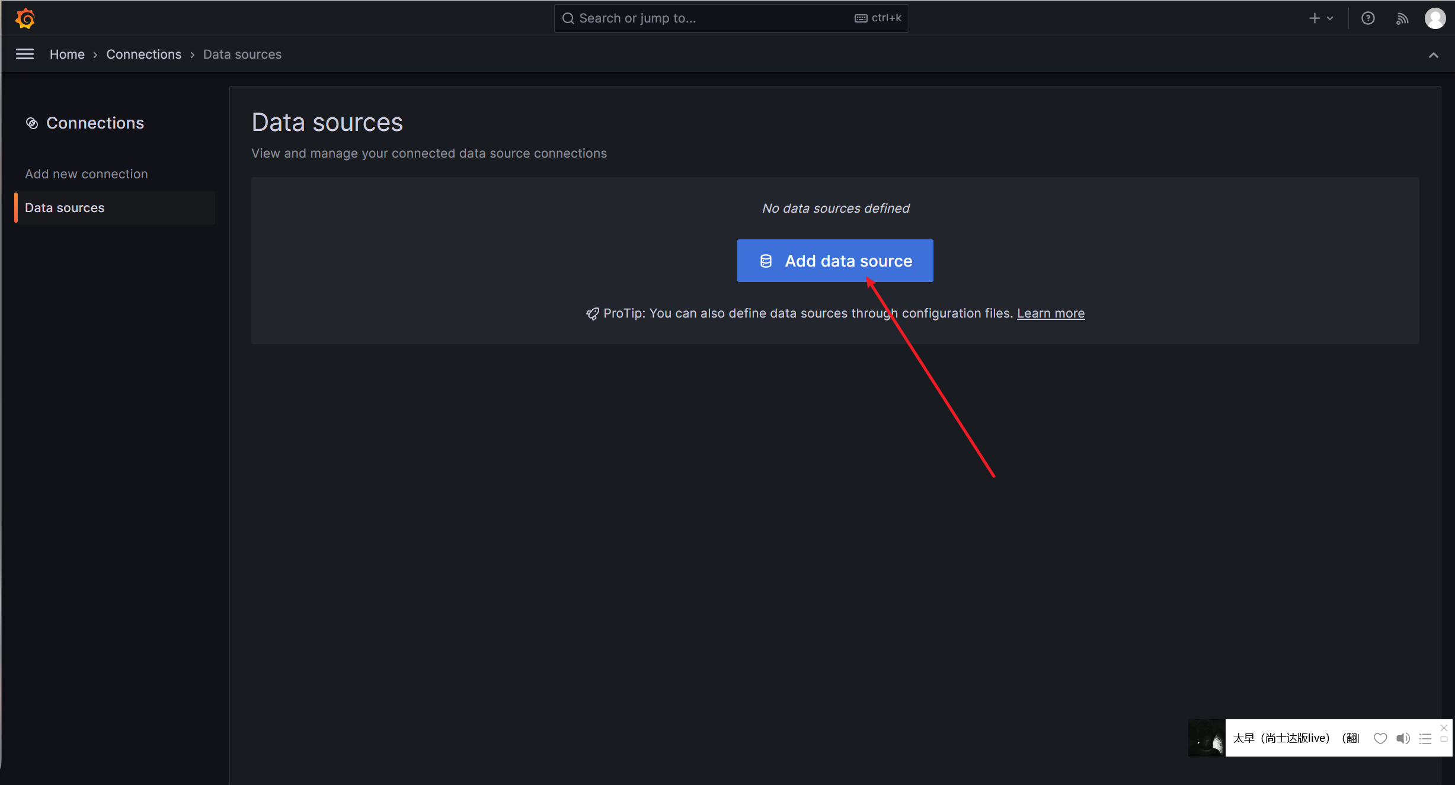The width and height of the screenshot is (1455, 785).
Task: Open the news feed RSS icon
Action: tap(1402, 18)
